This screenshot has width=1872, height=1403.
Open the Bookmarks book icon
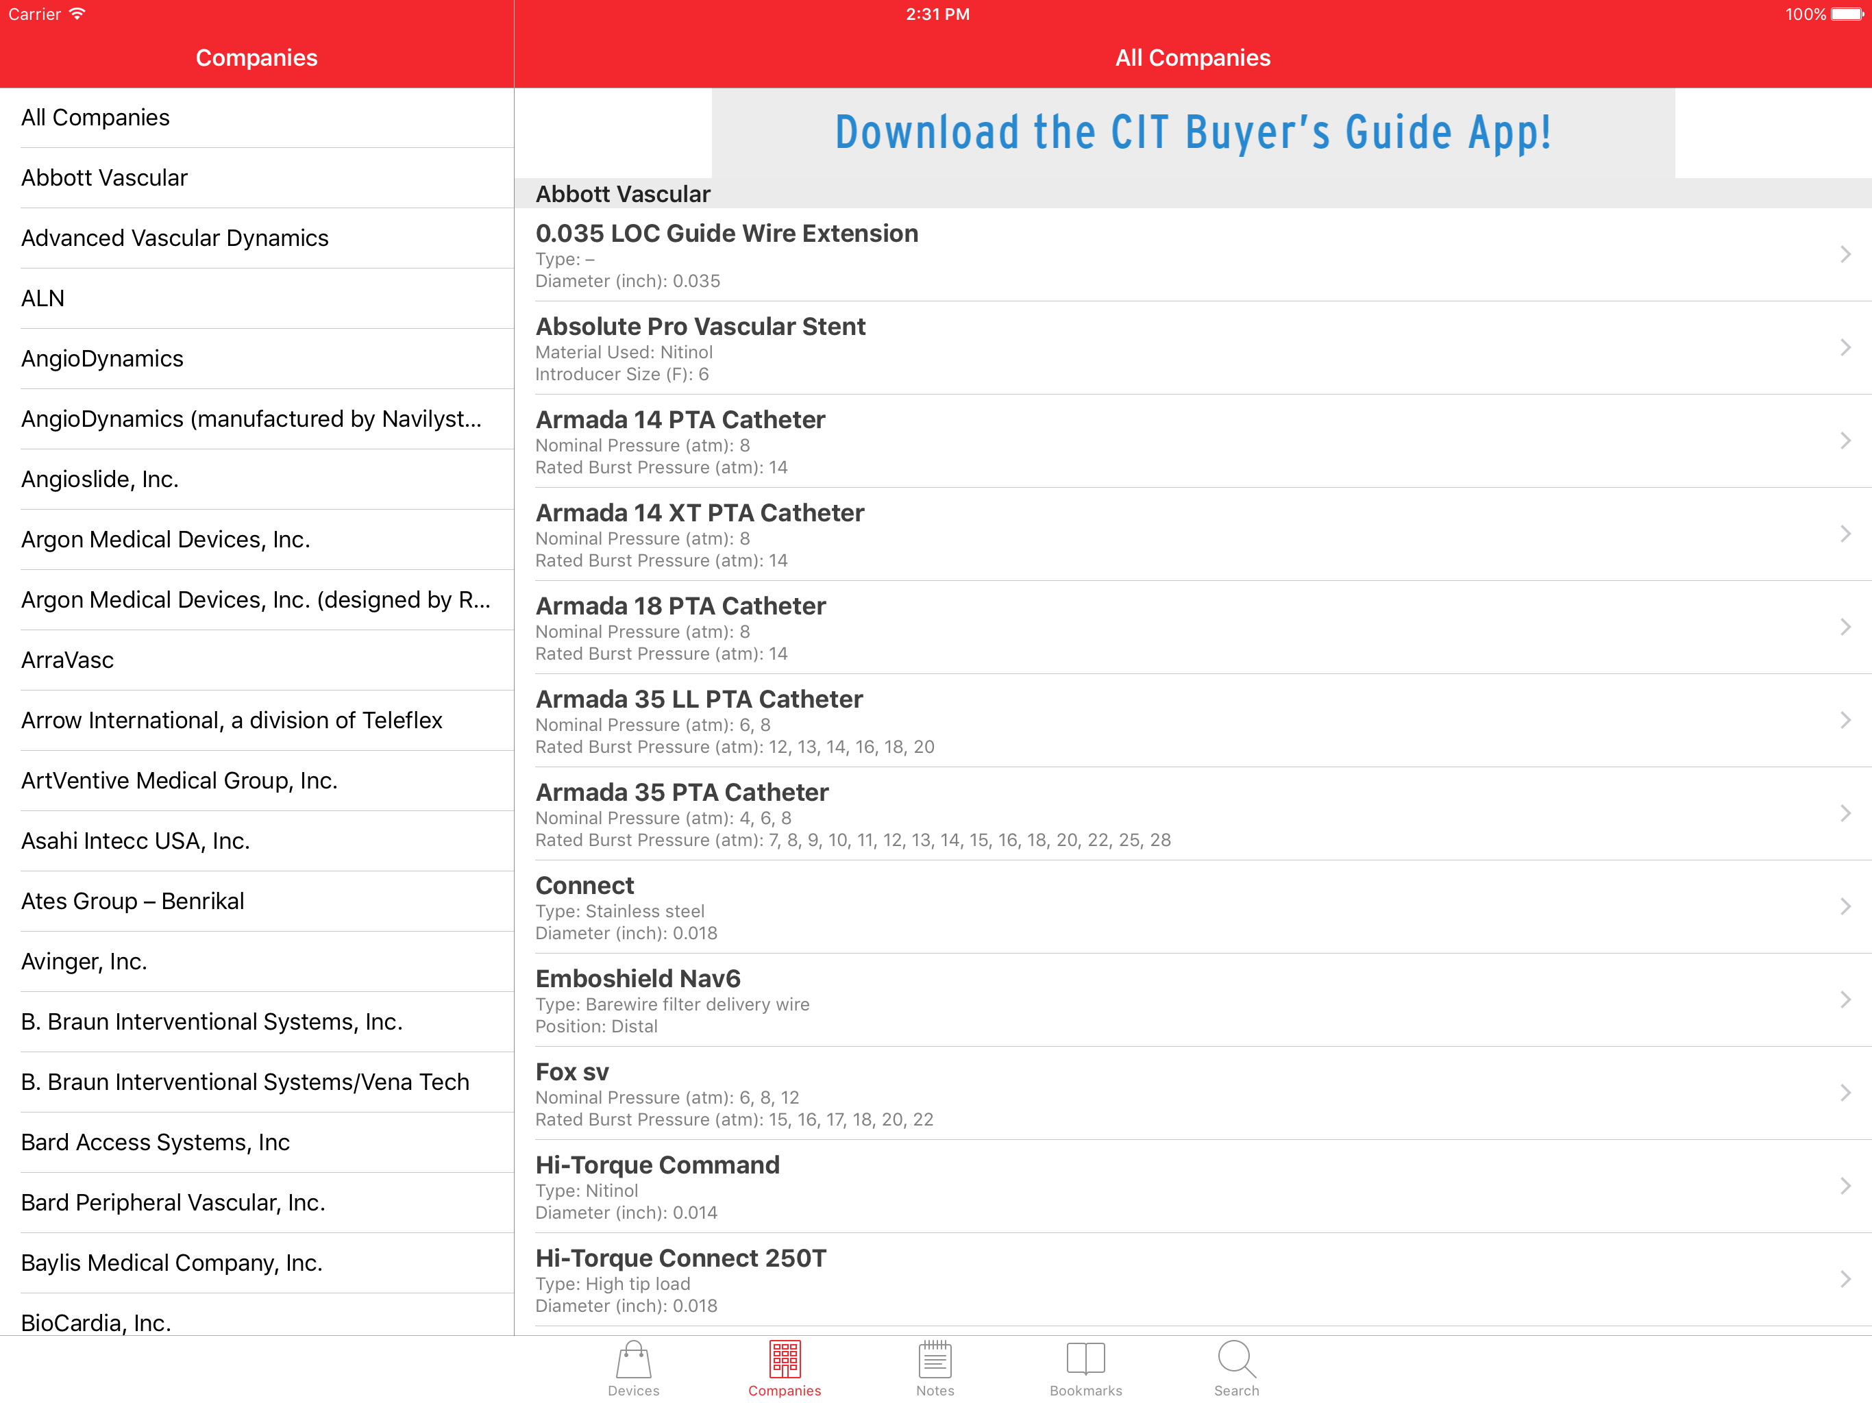pos(1086,1359)
